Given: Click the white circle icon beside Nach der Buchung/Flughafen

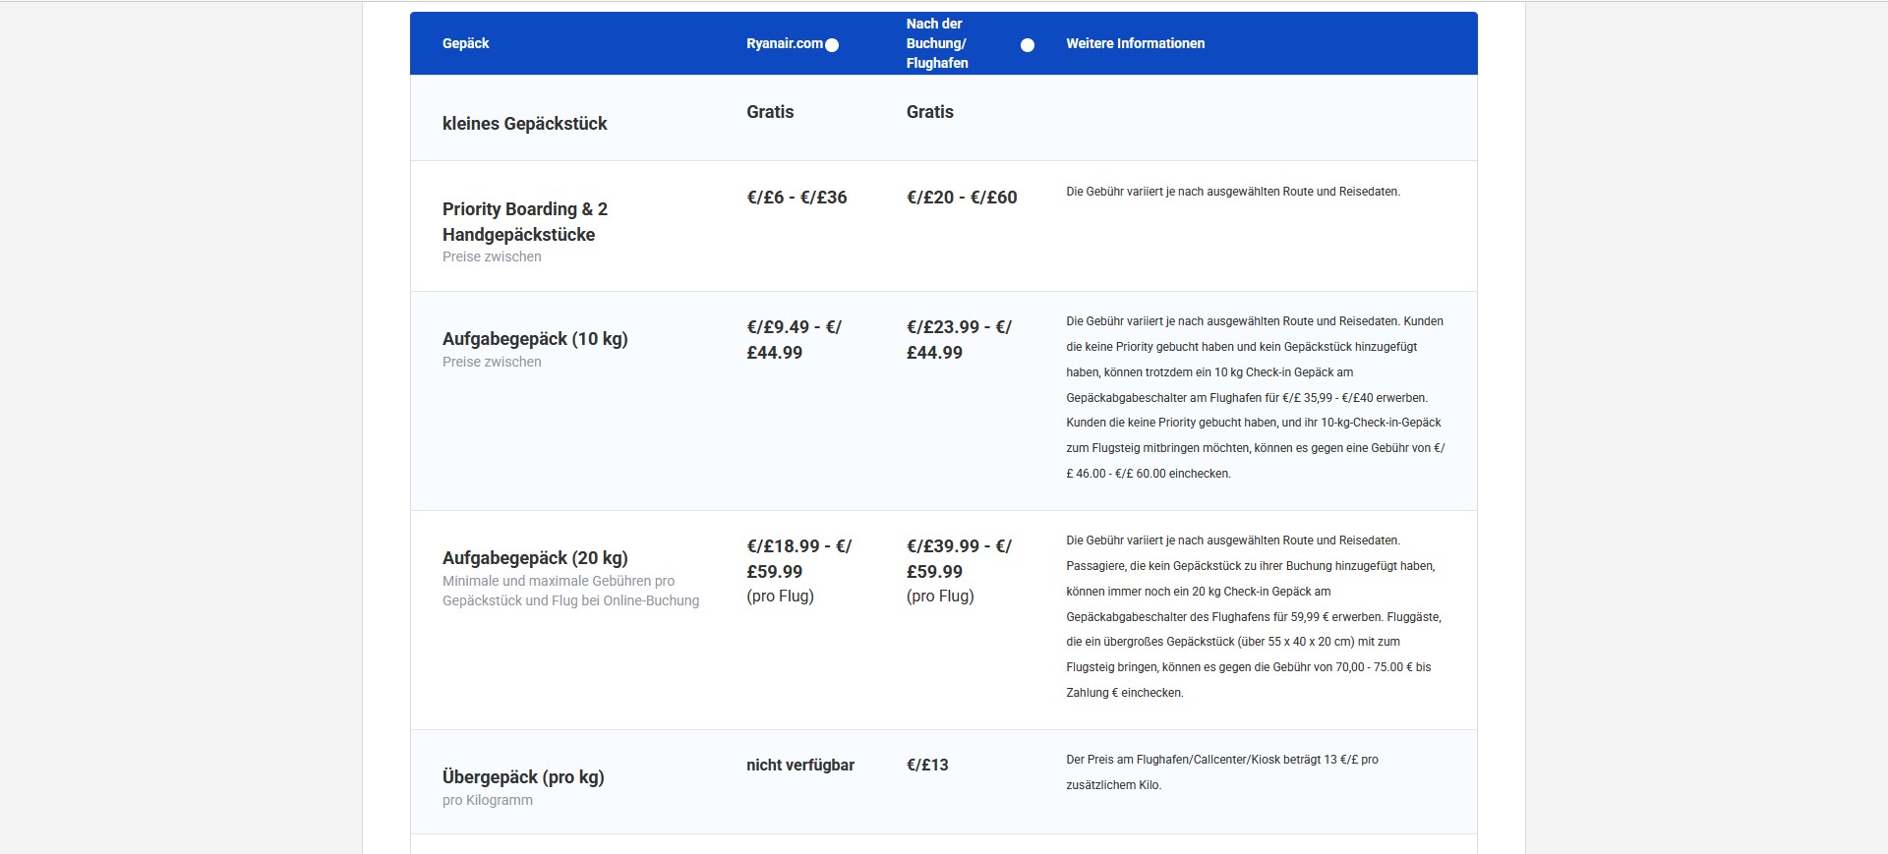Looking at the screenshot, I should pyautogui.click(x=1028, y=45).
